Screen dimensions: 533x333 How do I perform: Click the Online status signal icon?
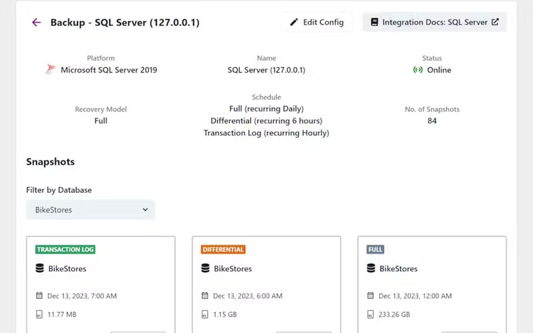click(x=418, y=70)
